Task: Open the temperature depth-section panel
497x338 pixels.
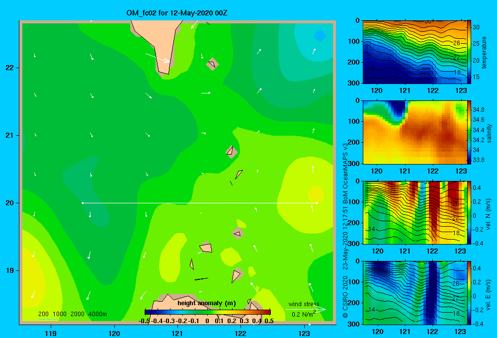Action: 414,52
